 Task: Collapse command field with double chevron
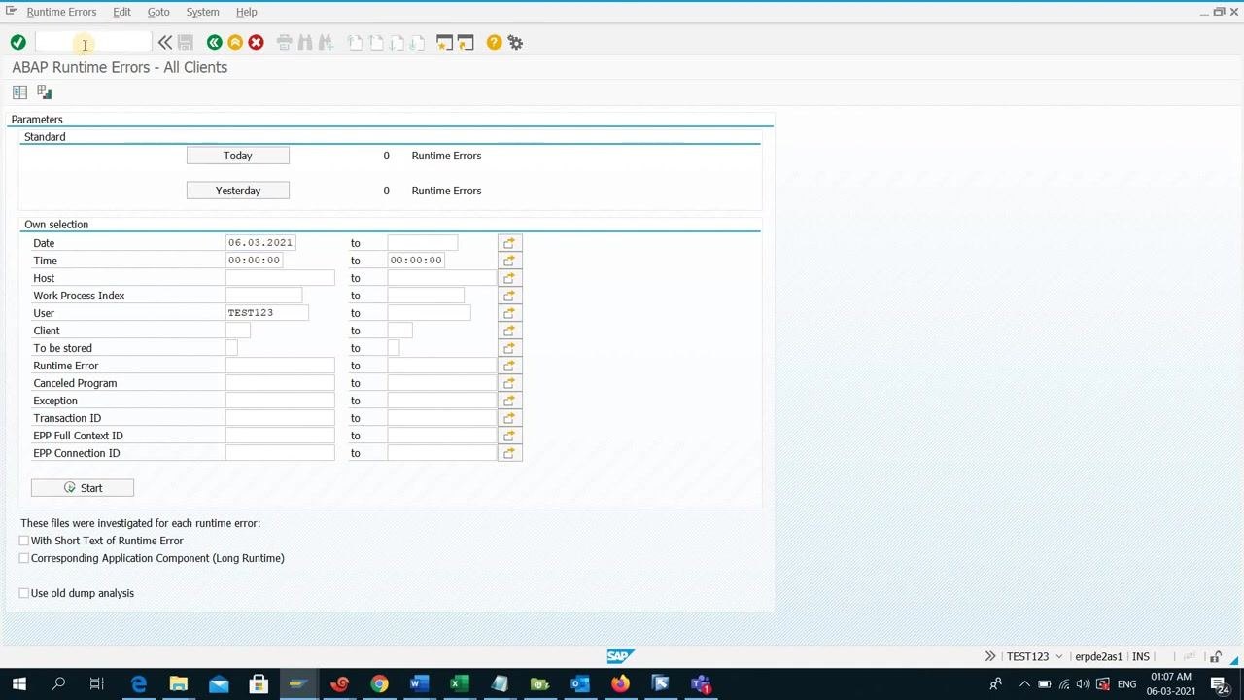point(165,42)
